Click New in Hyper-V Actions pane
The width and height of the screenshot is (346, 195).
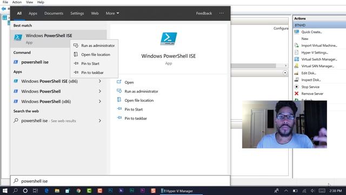(x=305, y=38)
